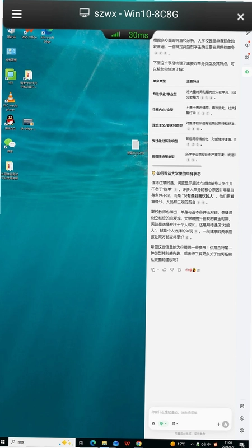Open Google Chrome from the taskbar
The image size is (252, 448).
(x=138, y=444)
